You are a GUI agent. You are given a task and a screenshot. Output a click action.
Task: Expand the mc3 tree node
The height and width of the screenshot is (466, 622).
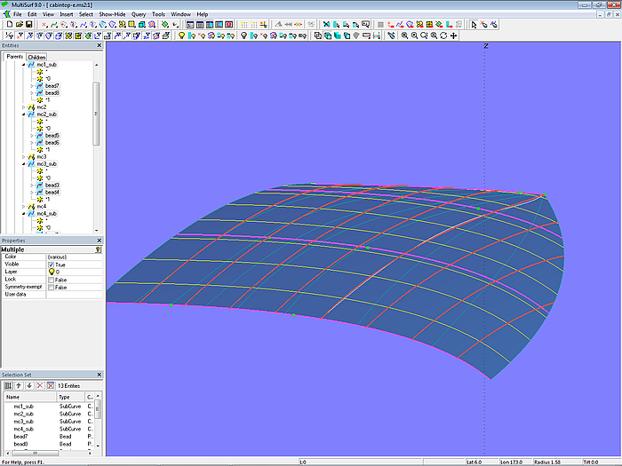(x=24, y=157)
